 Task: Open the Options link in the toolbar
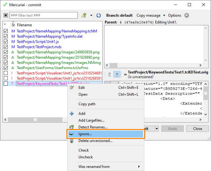coord(175,15)
